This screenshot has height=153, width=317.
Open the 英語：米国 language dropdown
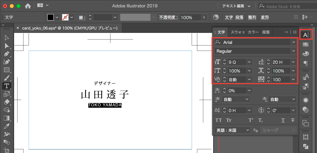232,130
